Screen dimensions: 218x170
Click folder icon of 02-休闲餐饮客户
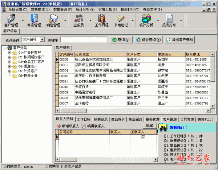[x=15, y=58]
